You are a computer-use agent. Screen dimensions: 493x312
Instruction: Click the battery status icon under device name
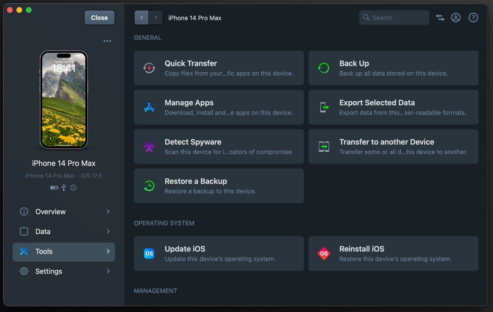pos(54,188)
